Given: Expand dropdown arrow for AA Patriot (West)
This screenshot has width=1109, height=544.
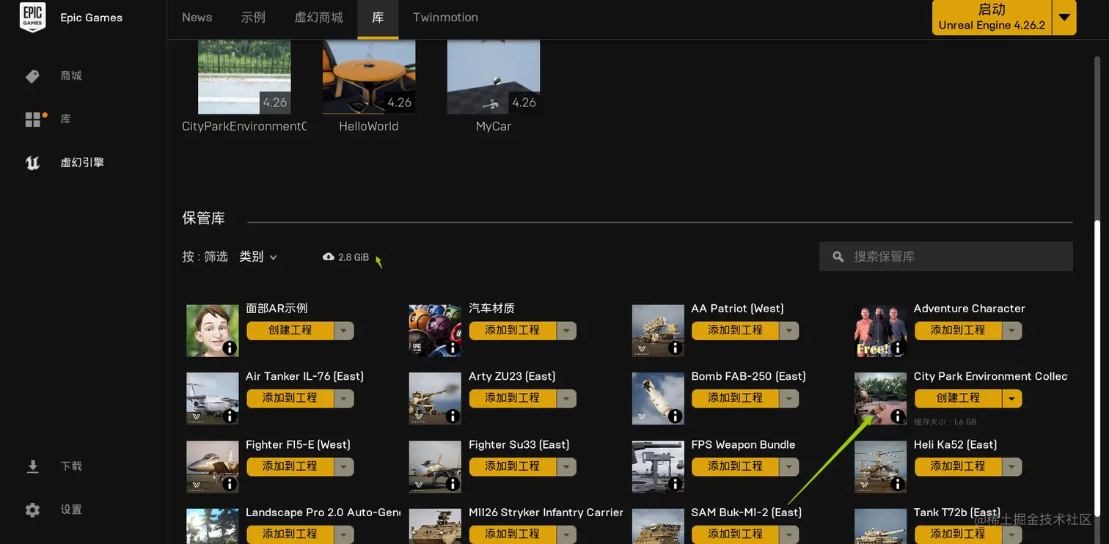Looking at the screenshot, I should 789,331.
